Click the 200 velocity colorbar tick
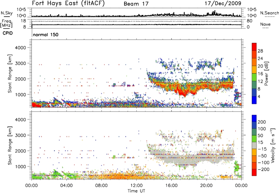The height and width of the screenshot is (193, 279). point(262,122)
